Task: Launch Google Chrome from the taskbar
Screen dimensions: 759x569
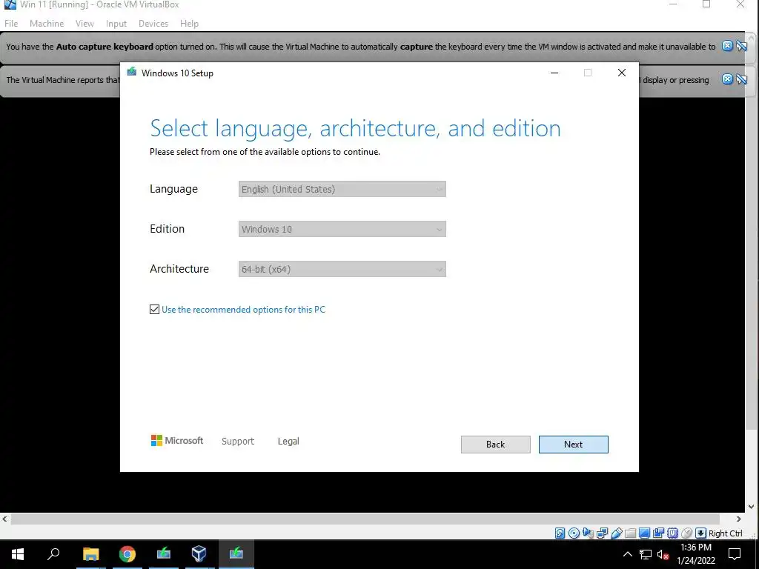Action: pos(127,554)
